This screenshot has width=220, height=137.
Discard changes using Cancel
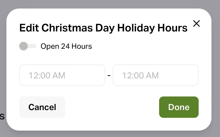click(x=42, y=107)
